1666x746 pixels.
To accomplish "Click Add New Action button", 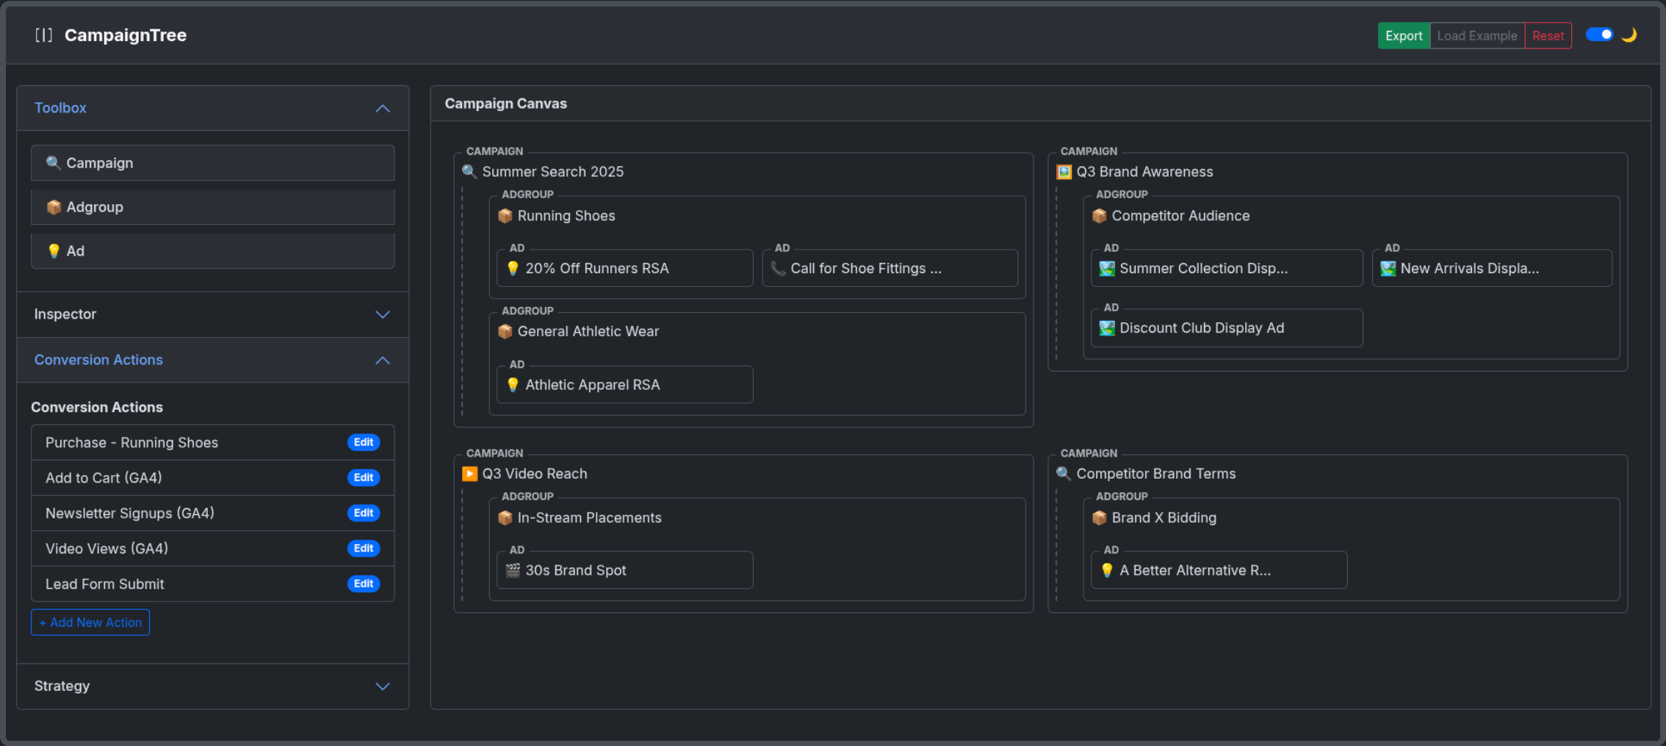I will tap(90, 623).
